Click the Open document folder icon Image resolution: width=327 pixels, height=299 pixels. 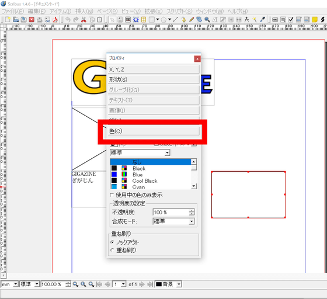click(16, 20)
